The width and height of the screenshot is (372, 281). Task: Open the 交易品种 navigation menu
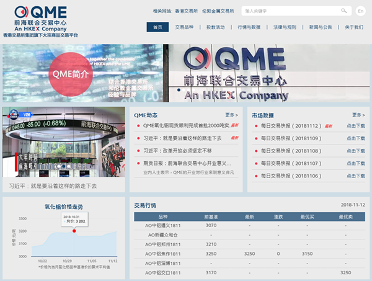184,27
